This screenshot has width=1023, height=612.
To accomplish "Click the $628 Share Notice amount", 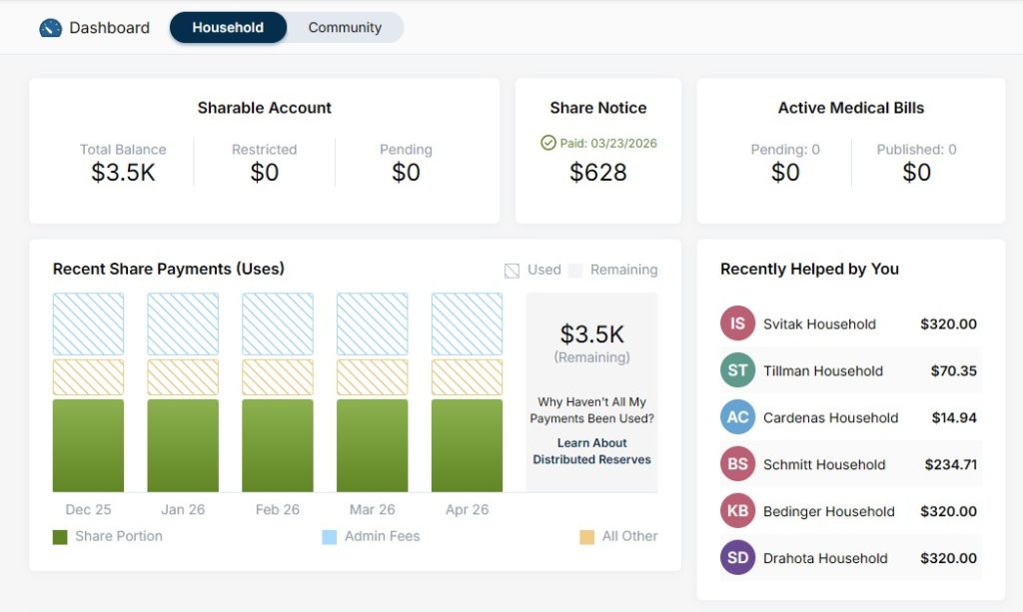I will pyautogui.click(x=598, y=173).
